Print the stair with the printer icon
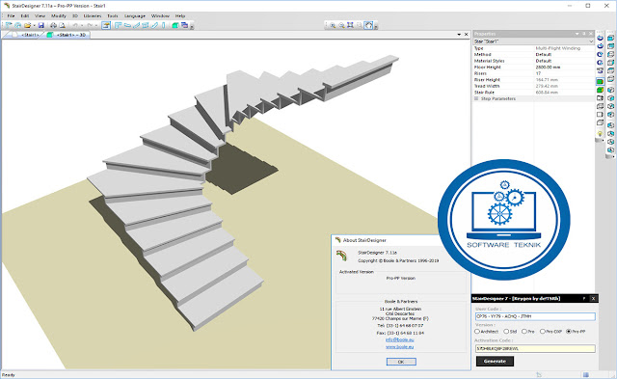617x379 pixels. pyautogui.click(x=53, y=25)
